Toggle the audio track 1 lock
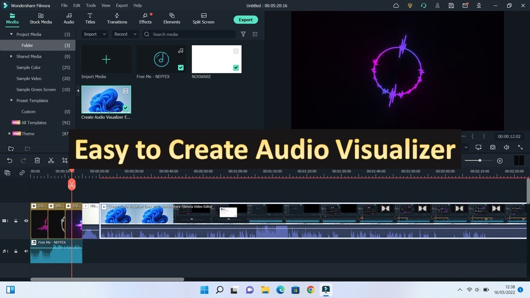Screen dimensions: 530x298 point(16,251)
